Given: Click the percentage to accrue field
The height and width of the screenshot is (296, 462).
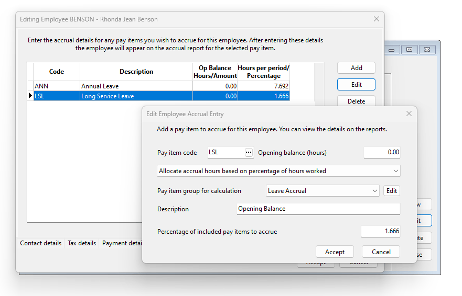Looking at the screenshot, I should (x=380, y=231).
